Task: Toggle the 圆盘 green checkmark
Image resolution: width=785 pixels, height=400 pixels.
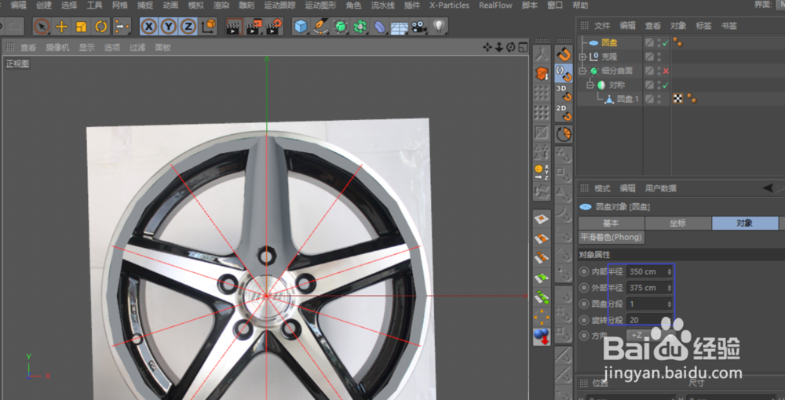Action: [666, 43]
